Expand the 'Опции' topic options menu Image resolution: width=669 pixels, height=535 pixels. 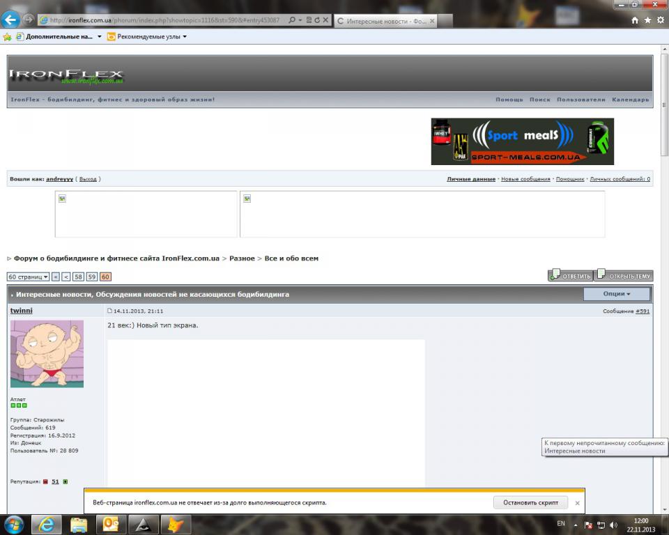point(616,294)
